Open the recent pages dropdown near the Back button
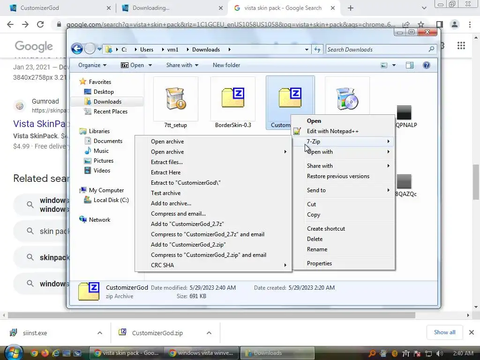Viewport: 480px width, 360px height. 99,49
